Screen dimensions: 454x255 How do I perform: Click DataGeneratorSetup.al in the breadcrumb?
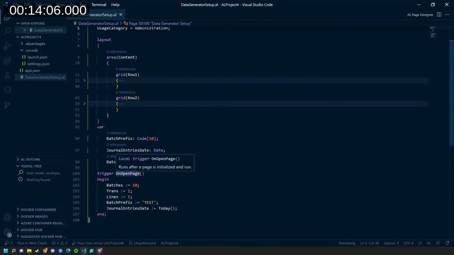(x=98, y=24)
